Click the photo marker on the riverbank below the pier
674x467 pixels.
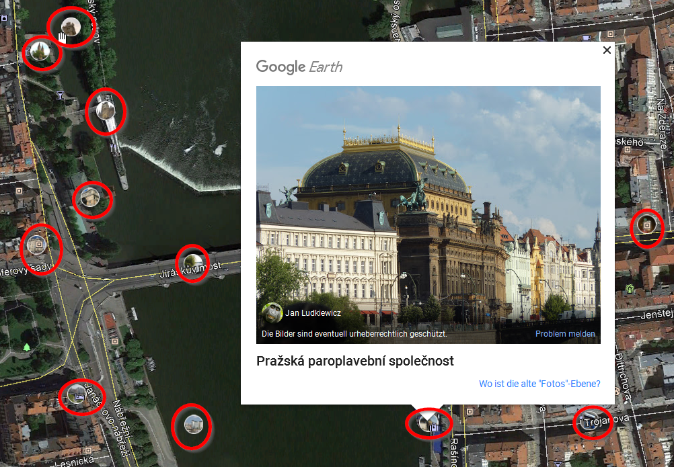(x=91, y=199)
